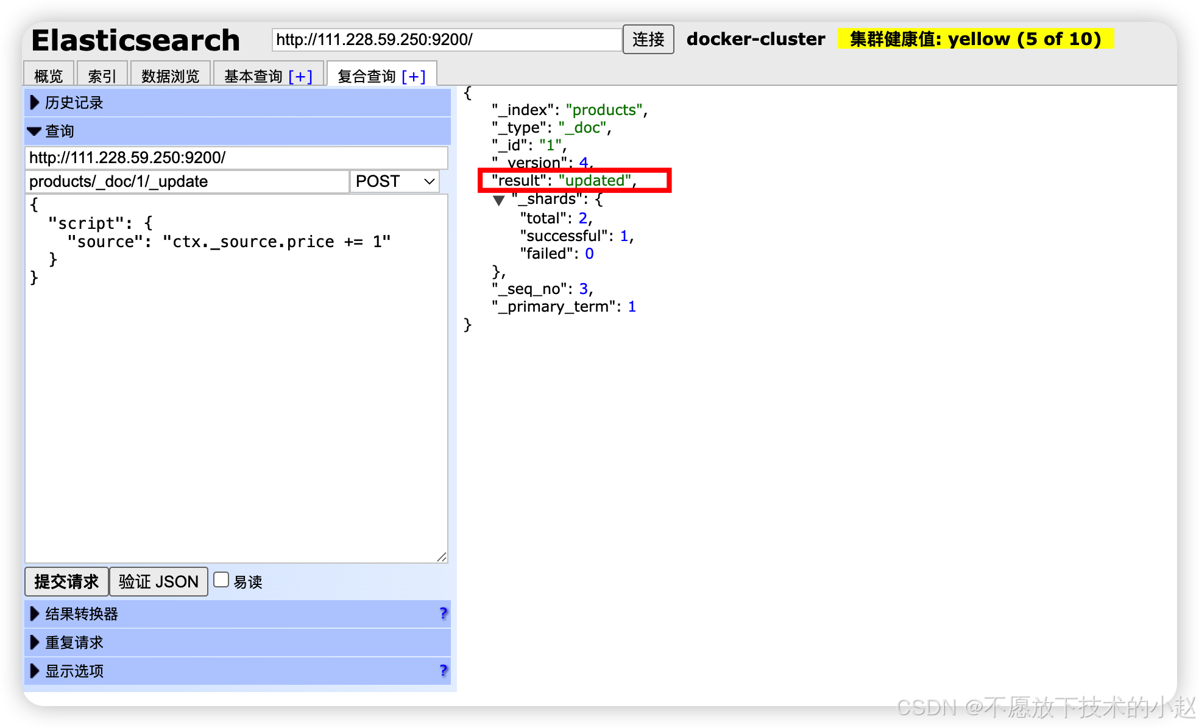Click the 连接 connect button

coord(648,40)
